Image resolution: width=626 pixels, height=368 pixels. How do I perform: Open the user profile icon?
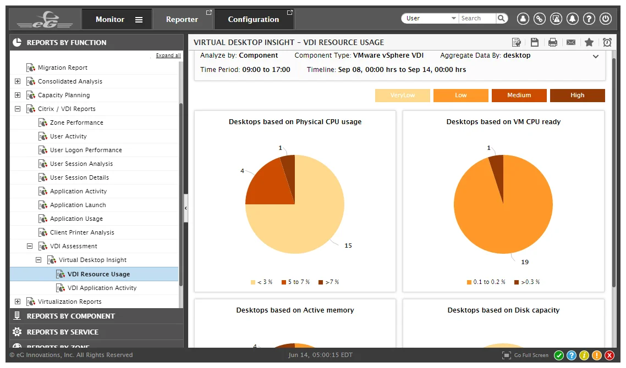523,18
